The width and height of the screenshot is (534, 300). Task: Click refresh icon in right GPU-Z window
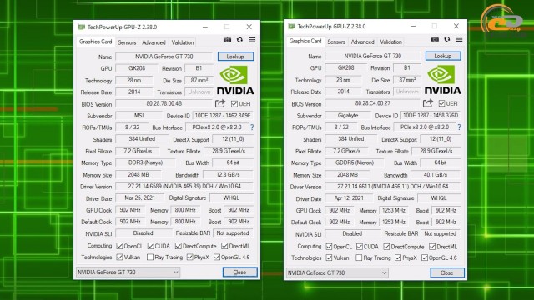[x=447, y=39]
